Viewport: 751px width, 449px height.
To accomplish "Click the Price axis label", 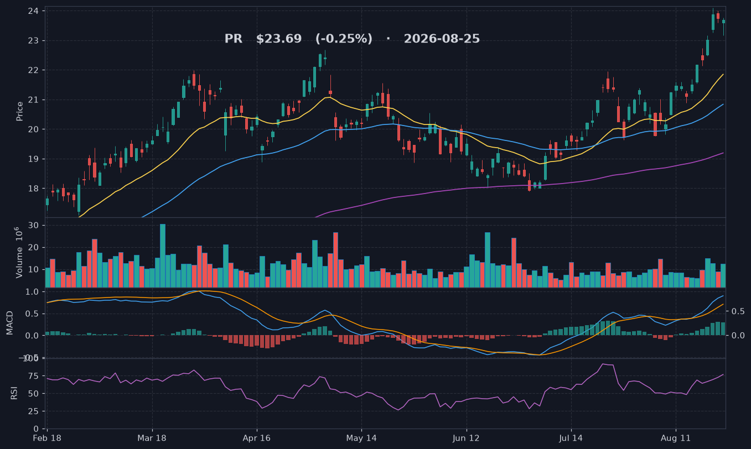I will tap(20, 111).
